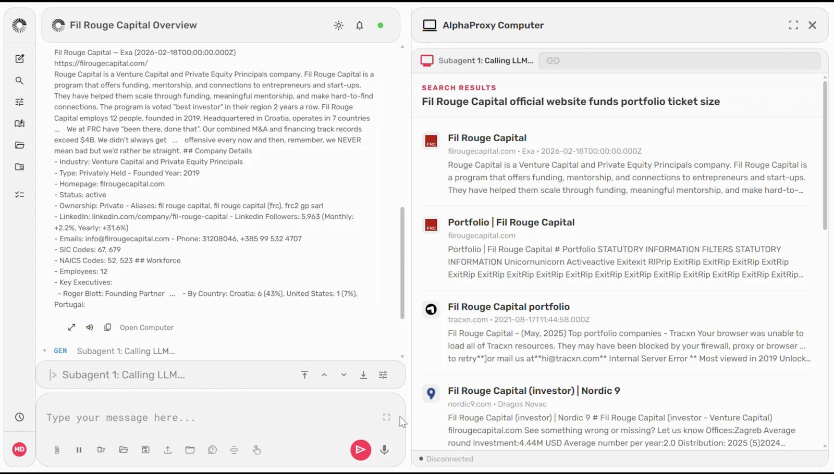834x474 pixels.
Task: Open the search icon in left sidebar
Action: [19, 81]
